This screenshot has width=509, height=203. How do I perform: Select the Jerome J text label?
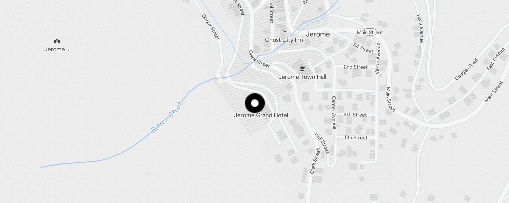click(x=57, y=49)
